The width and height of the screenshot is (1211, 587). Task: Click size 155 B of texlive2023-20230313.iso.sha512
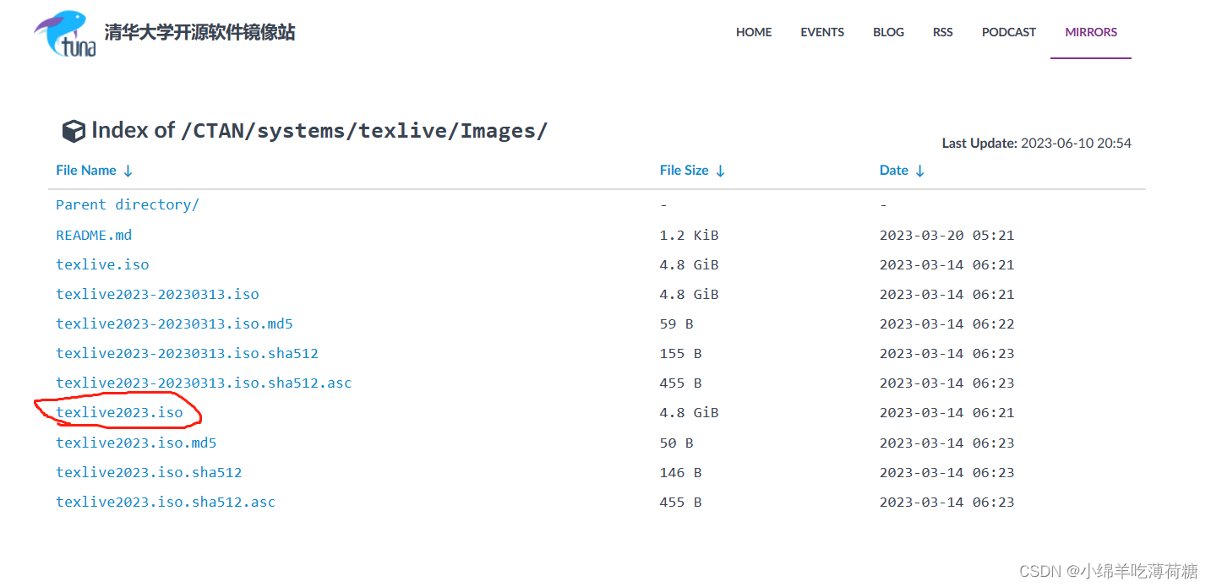(x=680, y=353)
